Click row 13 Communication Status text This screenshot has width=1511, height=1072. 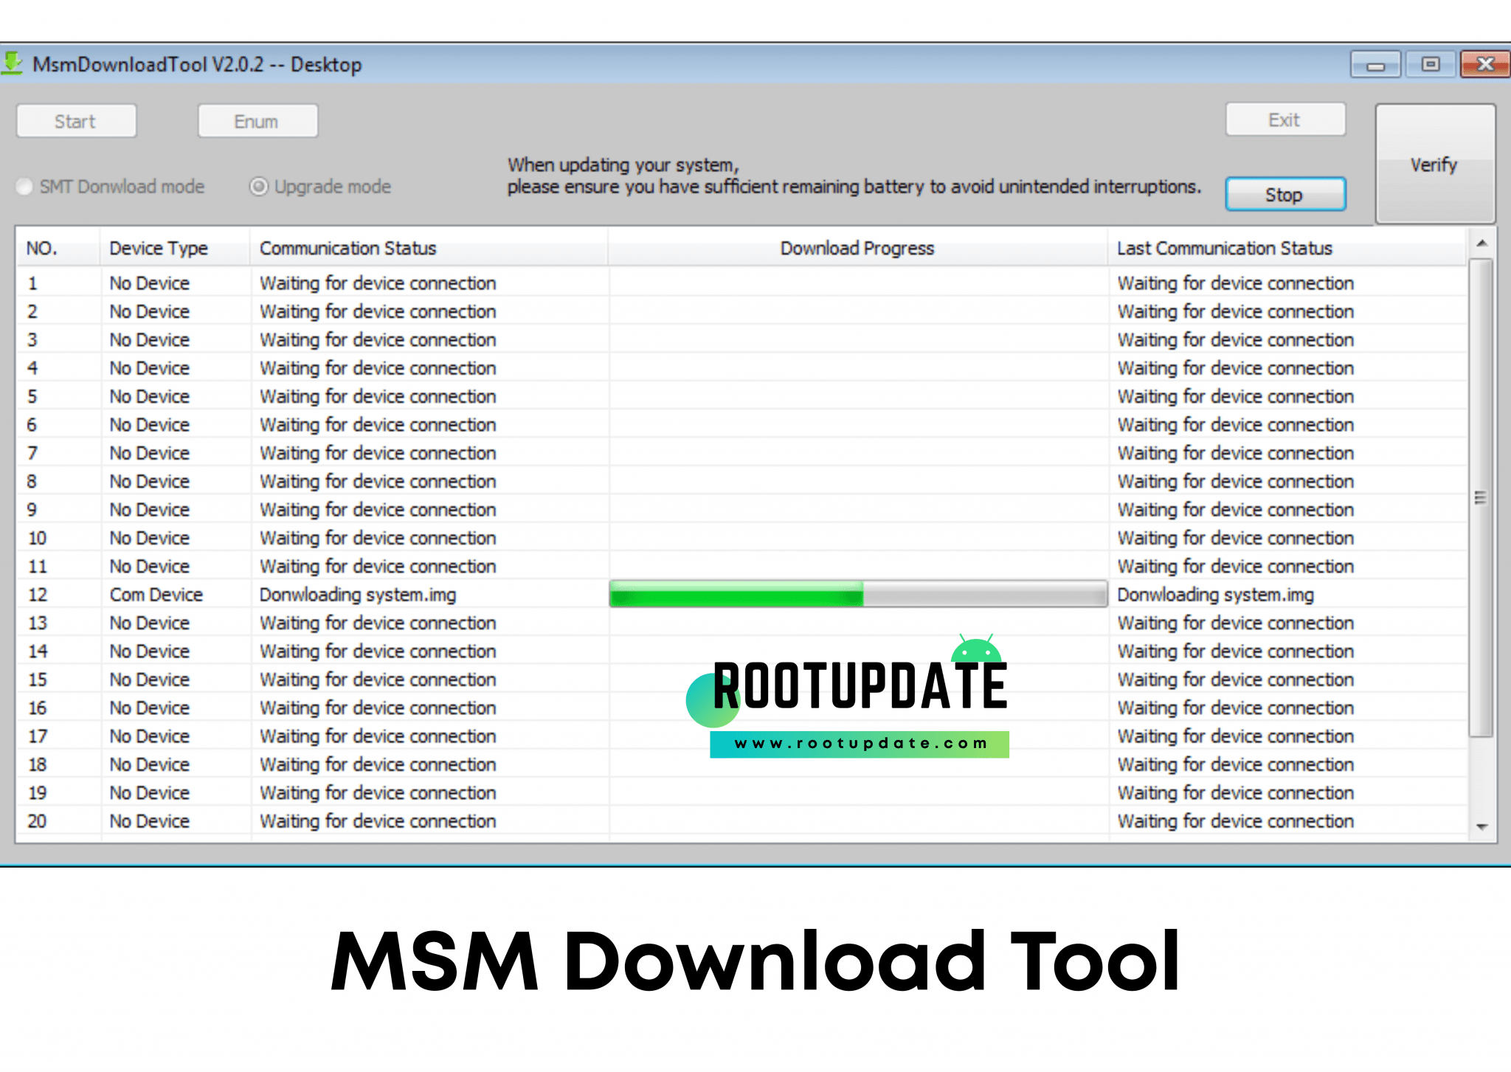tap(378, 623)
